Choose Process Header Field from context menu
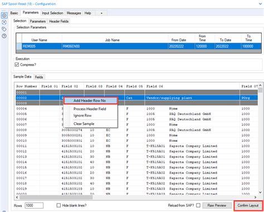The width and height of the screenshot is (264, 212). [90, 109]
